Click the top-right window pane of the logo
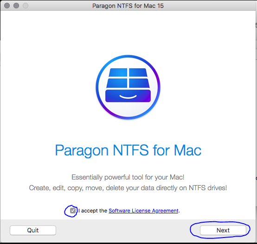This screenshot has height=244, width=257. point(138,72)
